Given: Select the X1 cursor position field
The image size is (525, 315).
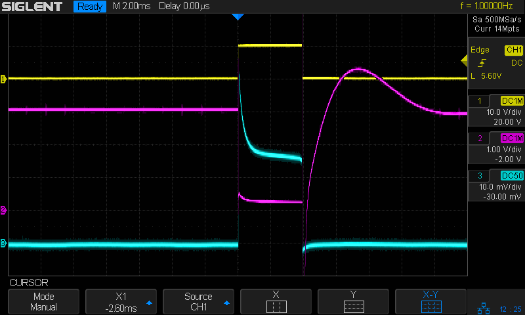Looking at the screenshot, I should [121, 301].
